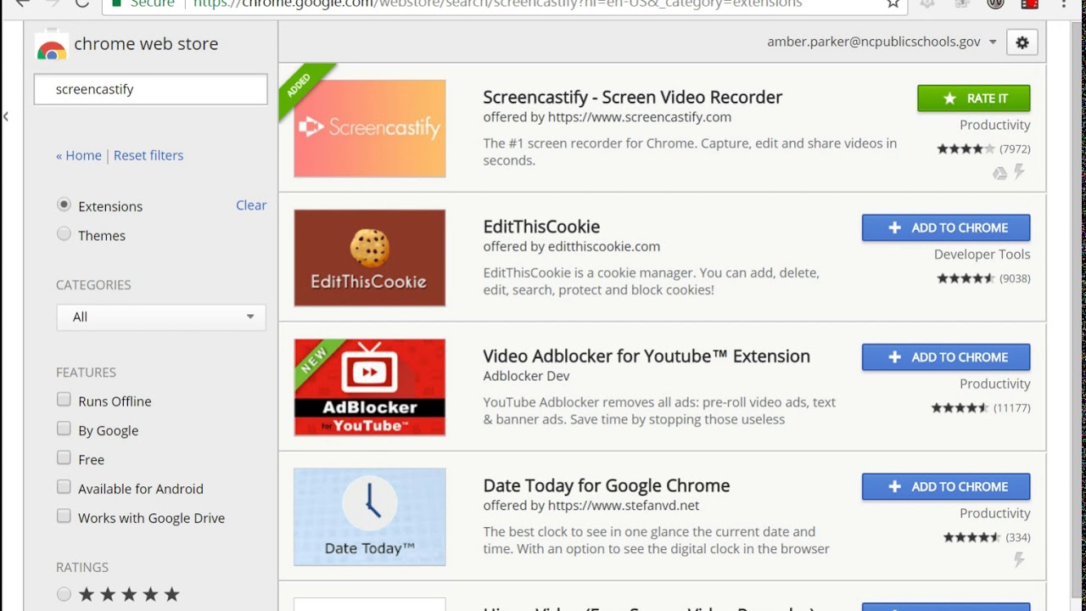Click 'YouTube Adblocker removes all ads' description
This screenshot has width=1086, height=611.
(659, 411)
